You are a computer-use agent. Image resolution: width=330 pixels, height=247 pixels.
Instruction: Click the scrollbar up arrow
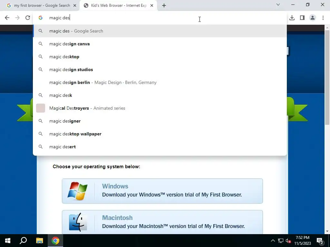point(327,28)
